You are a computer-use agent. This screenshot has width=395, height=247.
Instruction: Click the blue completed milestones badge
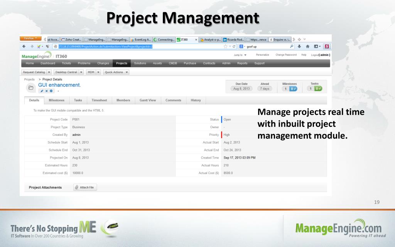pos(293,89)
